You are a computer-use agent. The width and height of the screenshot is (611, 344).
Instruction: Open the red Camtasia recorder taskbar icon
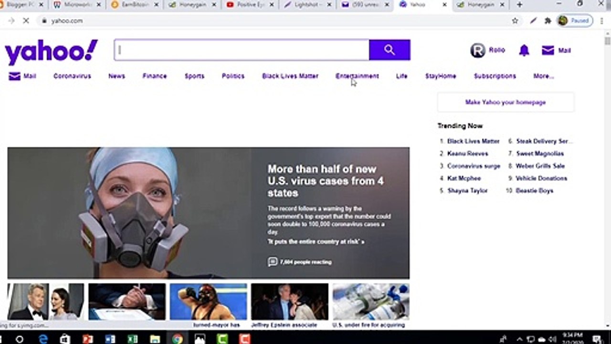(245, 339)
